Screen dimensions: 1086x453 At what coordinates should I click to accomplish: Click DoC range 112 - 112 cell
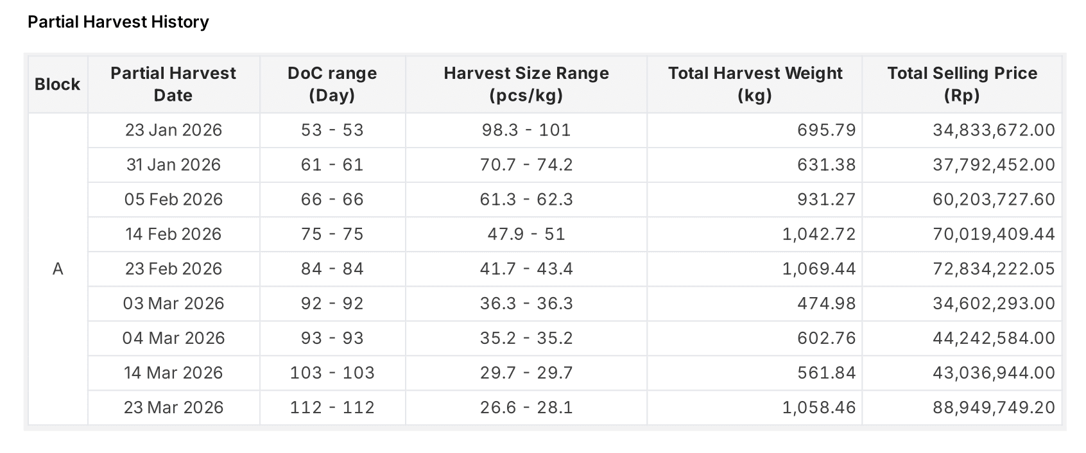[x=332, y=407]
